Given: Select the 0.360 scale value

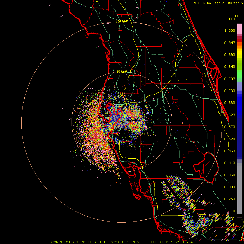Looking at the screenshot, I should [x=230, y=175].
